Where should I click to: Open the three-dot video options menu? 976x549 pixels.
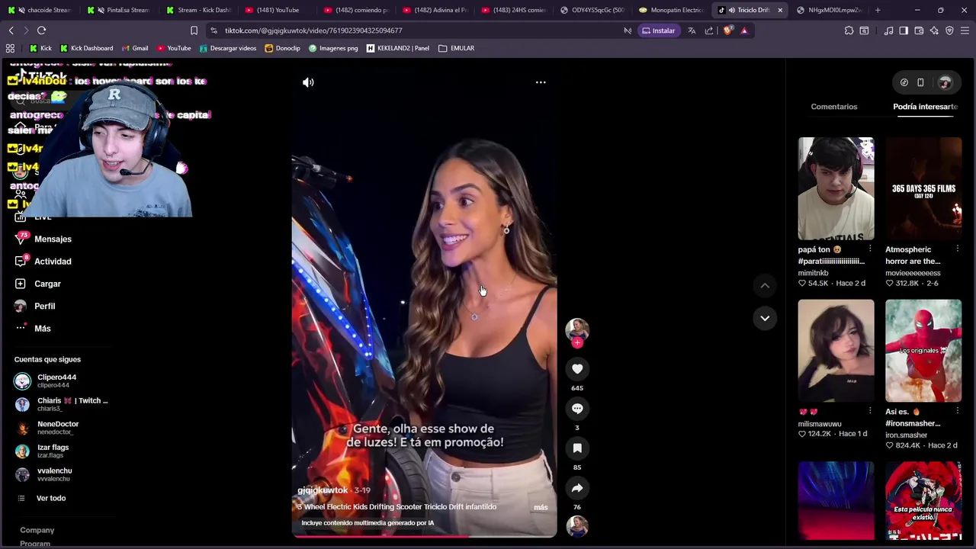[x=541, y=82]
